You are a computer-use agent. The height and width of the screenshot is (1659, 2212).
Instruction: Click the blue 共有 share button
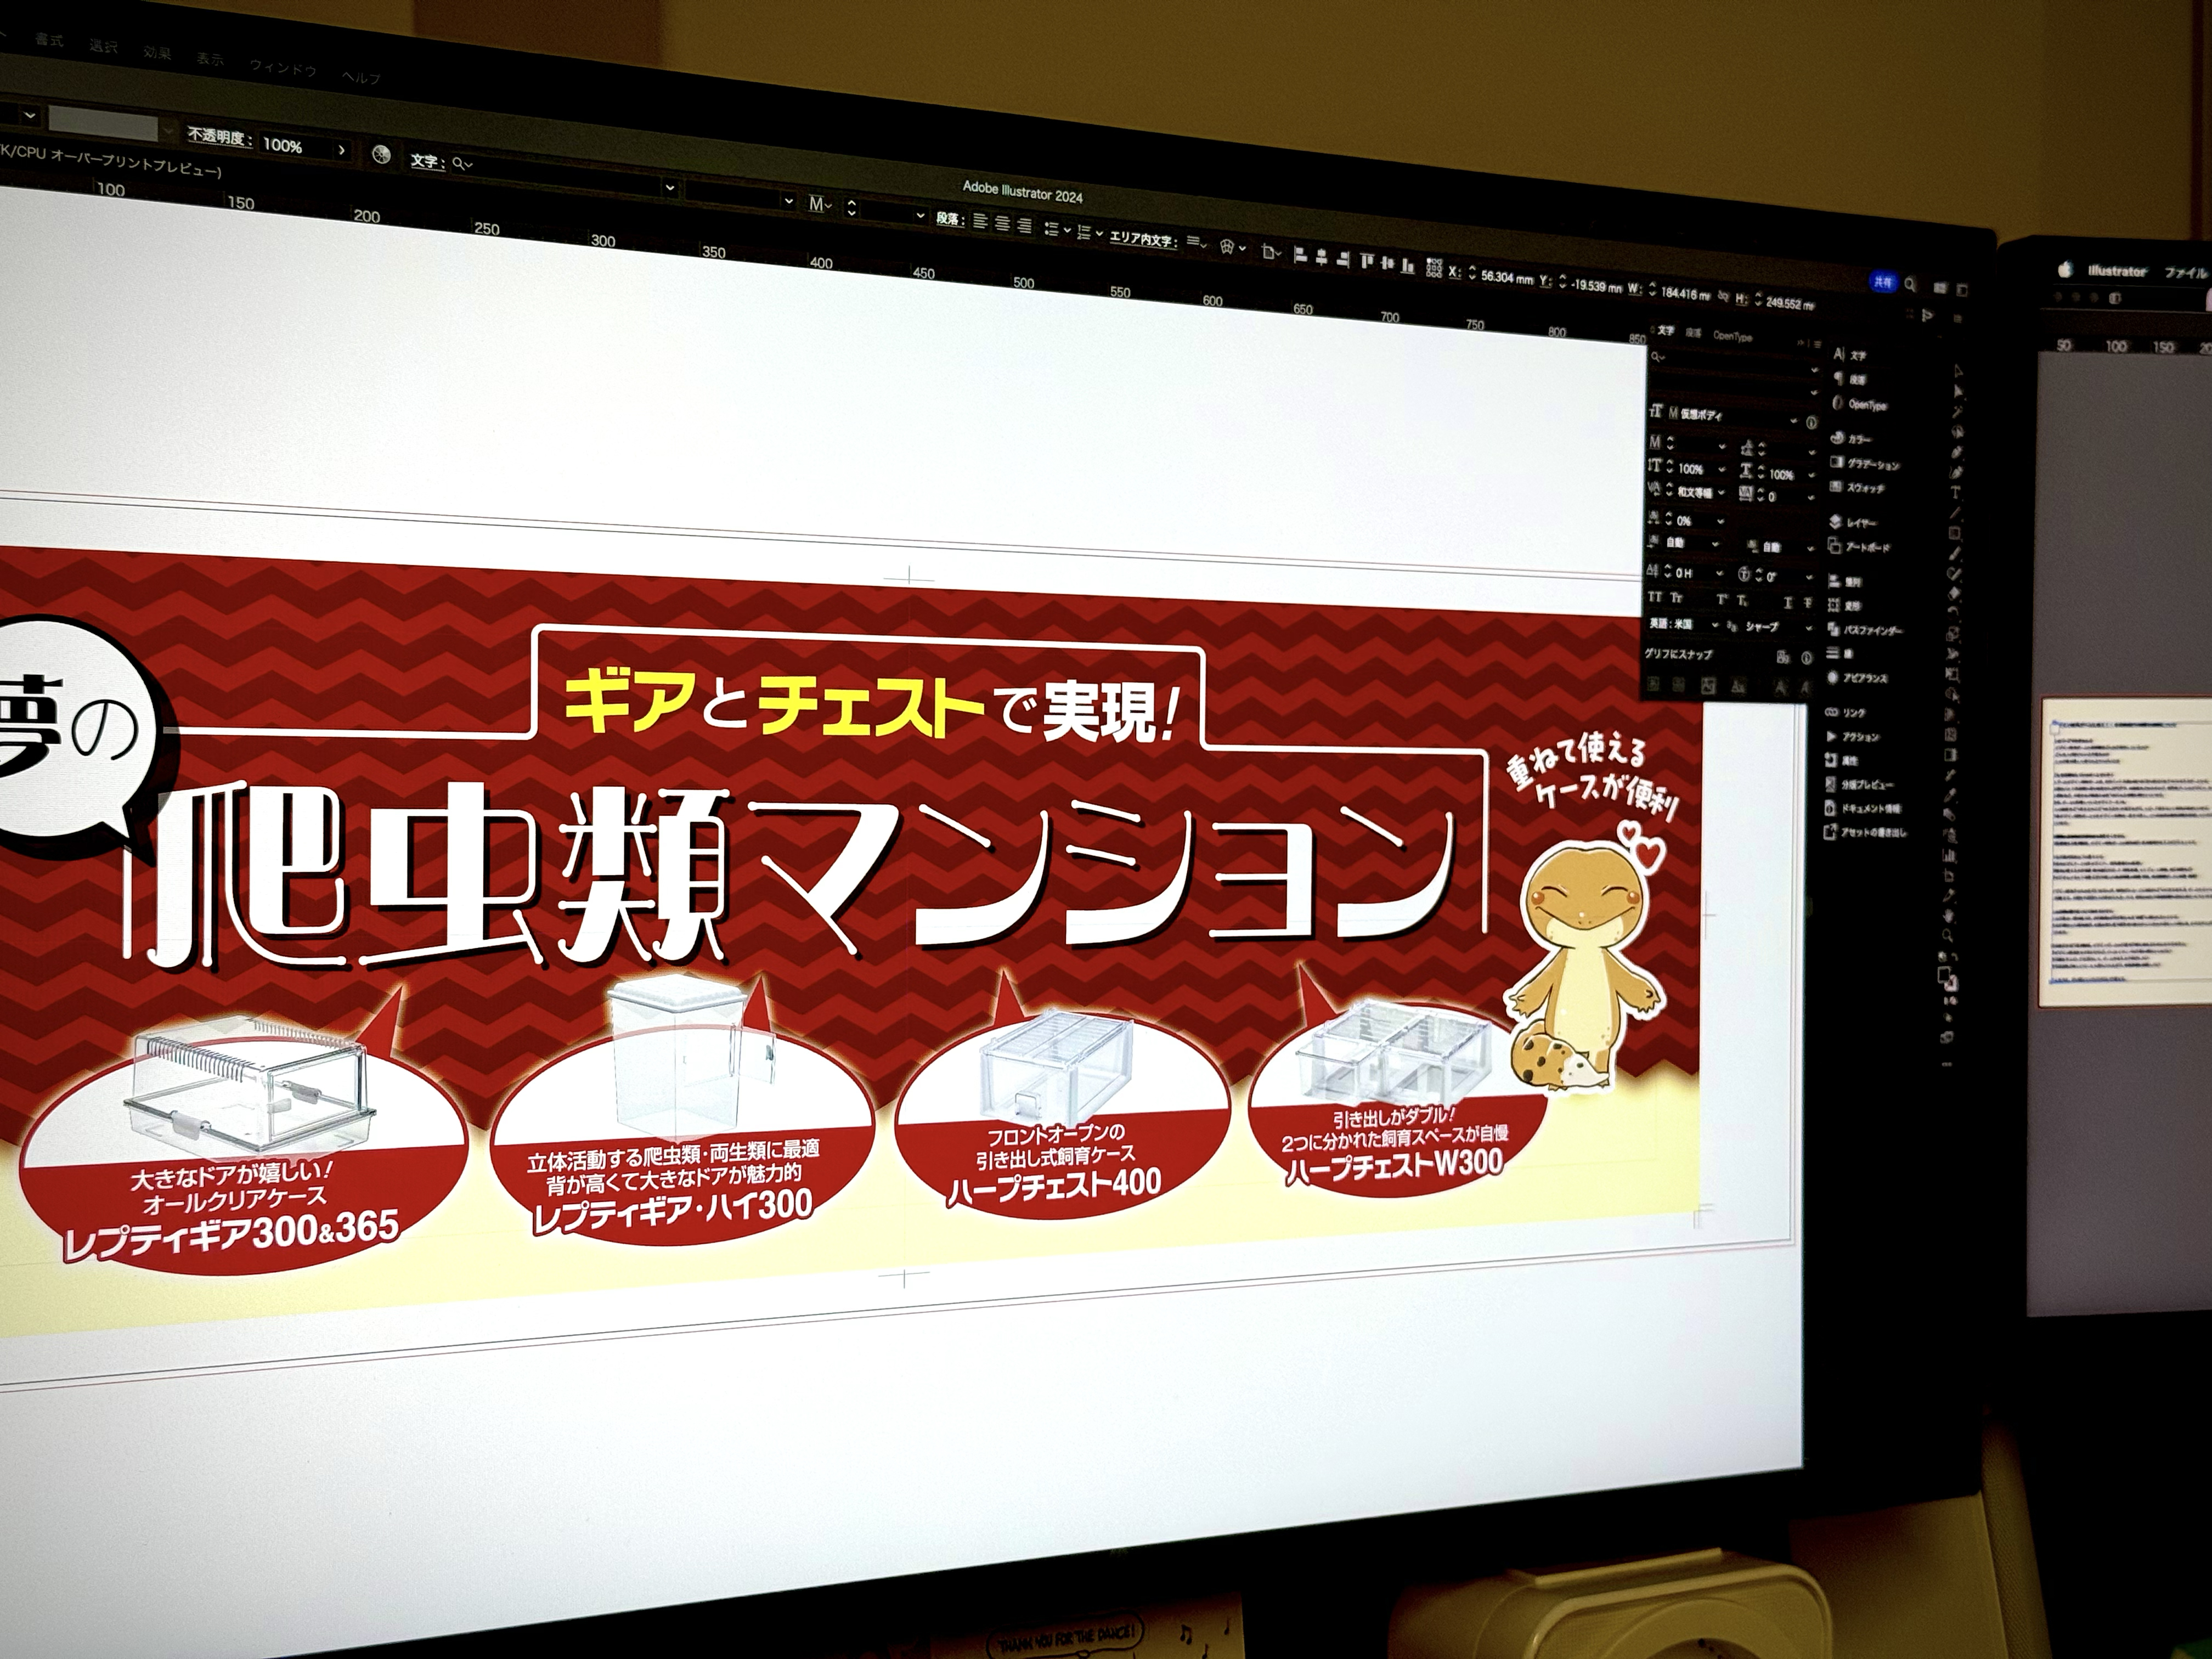tap(1883, 283)
